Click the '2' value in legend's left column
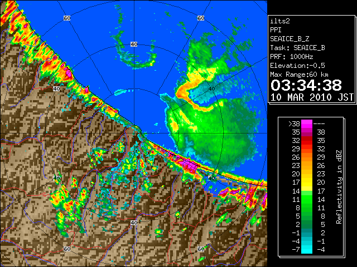Screen dimensions: 357x267 (x=298, y=224)
